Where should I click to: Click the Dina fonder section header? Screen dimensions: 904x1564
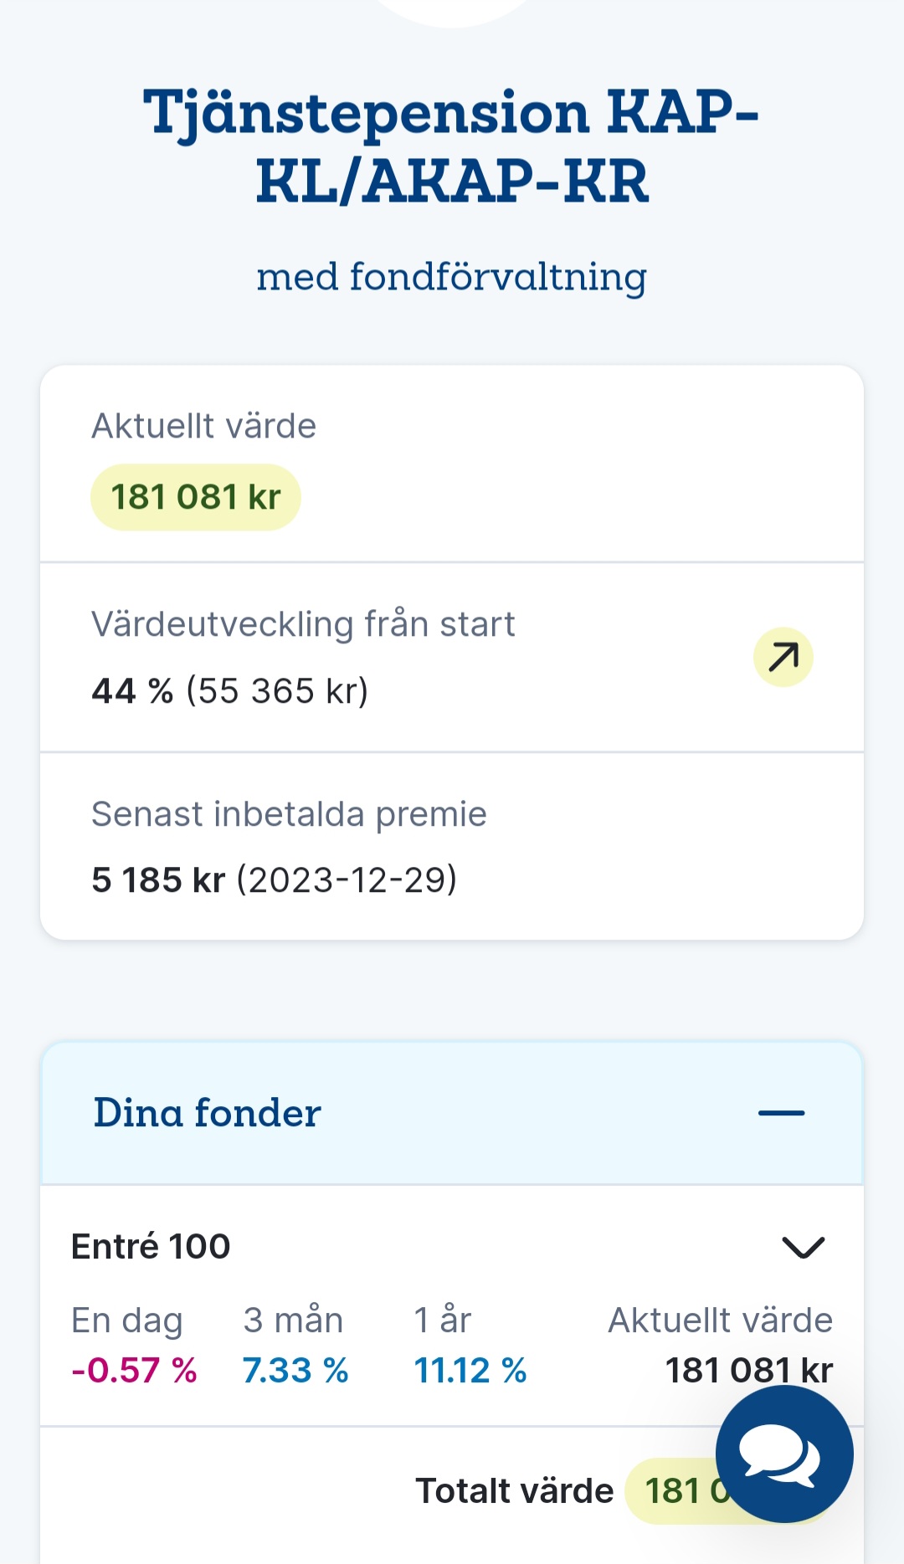(208, 1113)
